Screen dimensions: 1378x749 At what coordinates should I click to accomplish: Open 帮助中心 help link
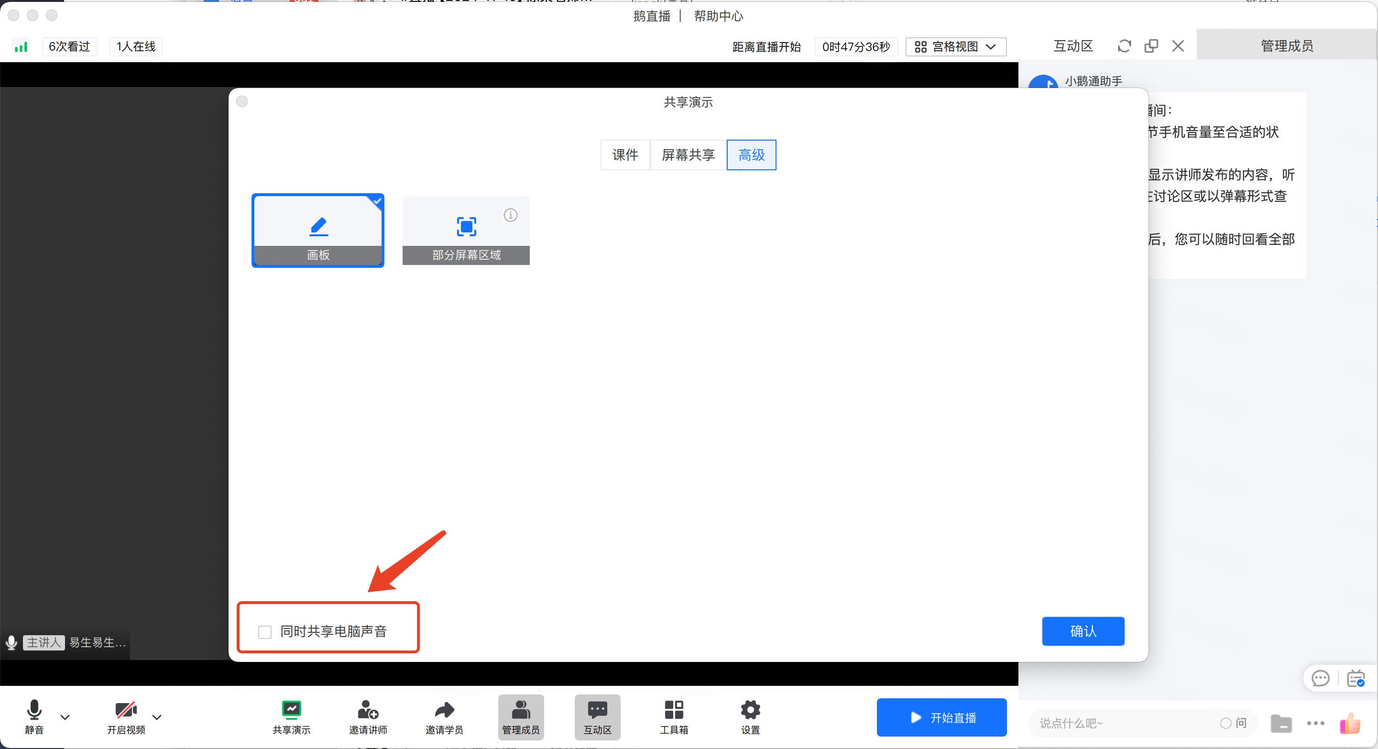719,16
